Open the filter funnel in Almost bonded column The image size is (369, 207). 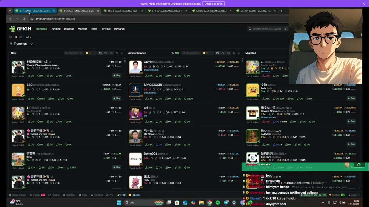[x=239, y=53]
